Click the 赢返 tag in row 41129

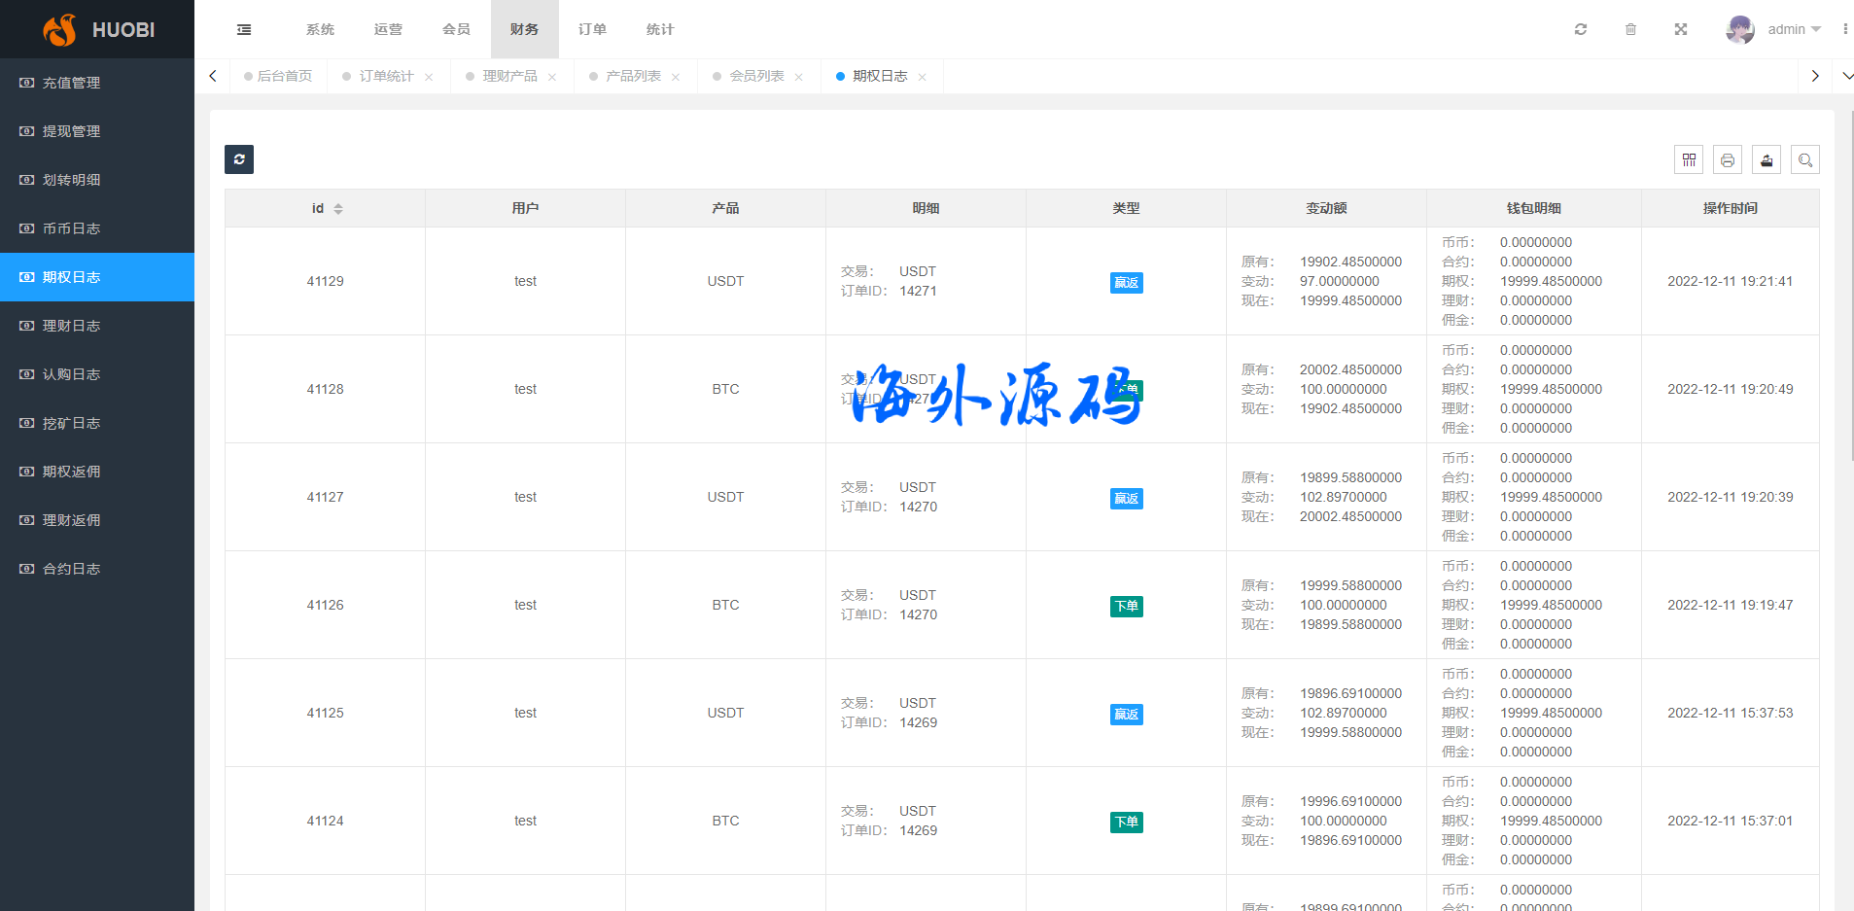(x=1126, y=283)
